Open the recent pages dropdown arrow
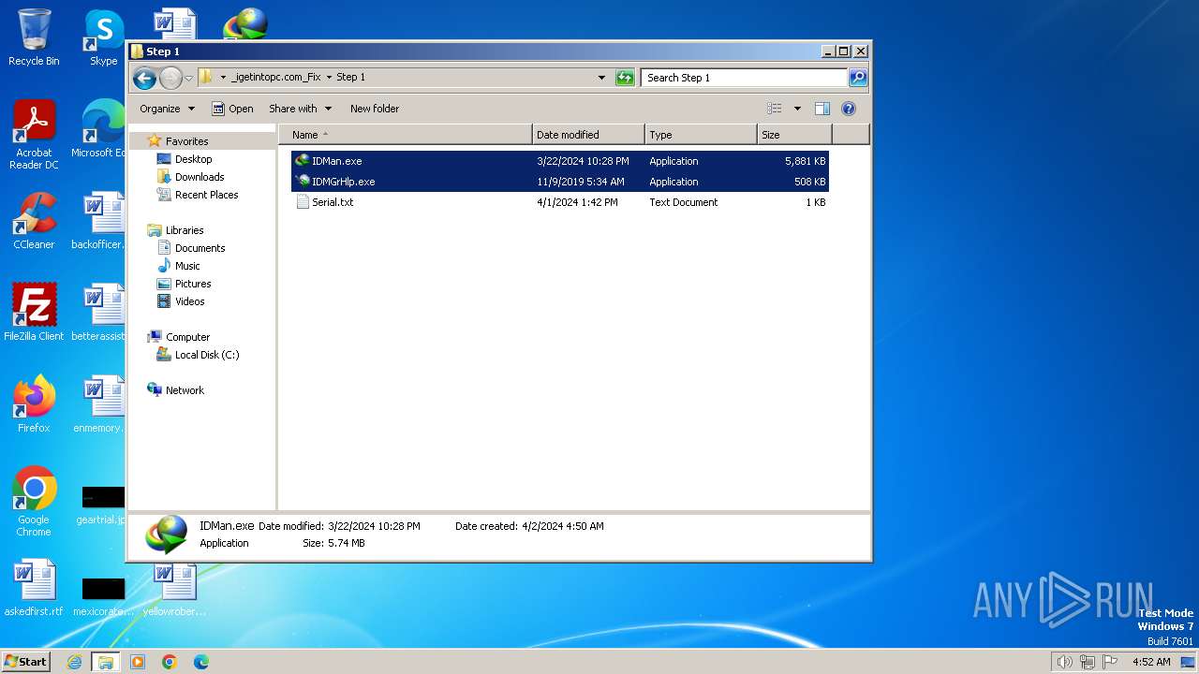This screenshot has height=674, width=1199. click(188, 78)
